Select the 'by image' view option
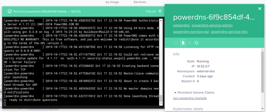This screenshot has width=266, height=112. pyautogui.click(x=112, y=2)
